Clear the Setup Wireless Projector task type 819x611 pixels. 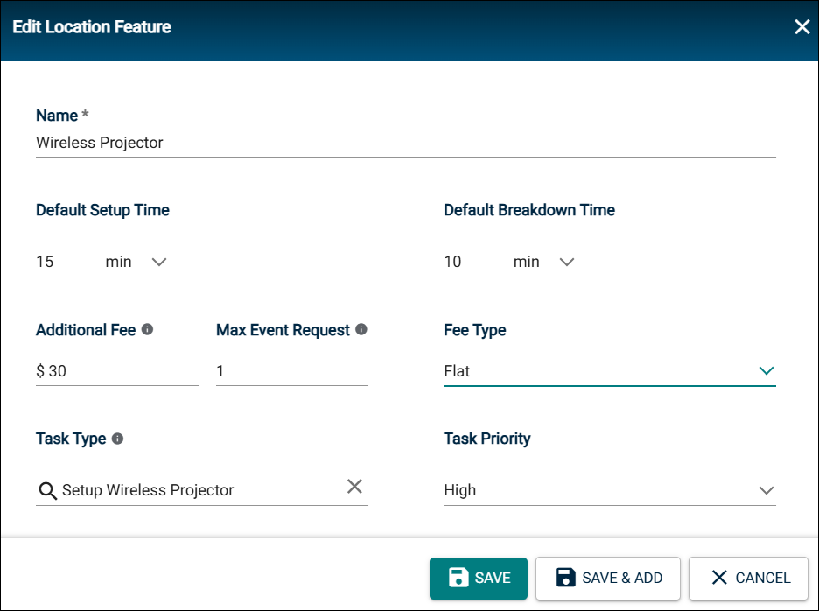point(354,487)
